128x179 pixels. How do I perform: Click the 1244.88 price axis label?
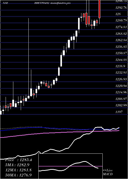click(x=121, y=60)
